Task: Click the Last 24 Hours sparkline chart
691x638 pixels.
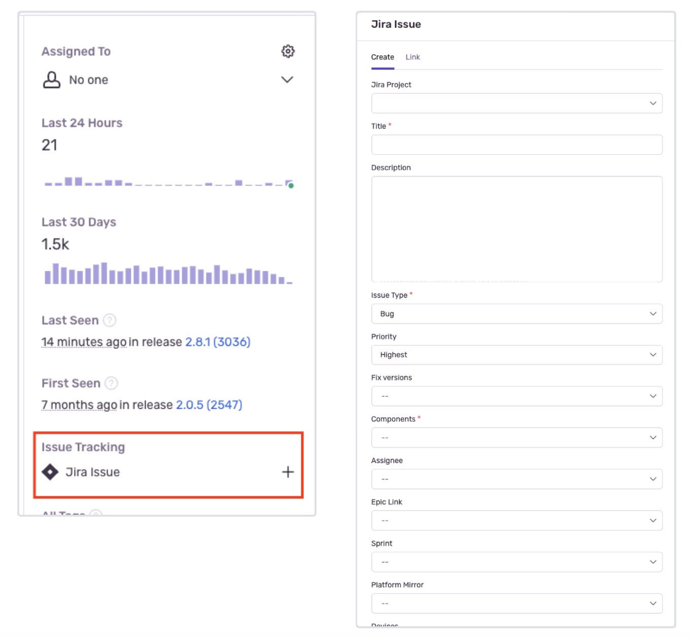Action: (169, 182)
